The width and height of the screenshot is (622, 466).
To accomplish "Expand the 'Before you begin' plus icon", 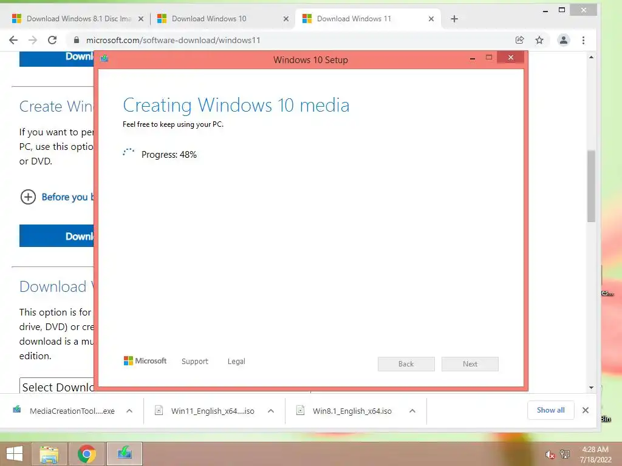I will [28, 197].
